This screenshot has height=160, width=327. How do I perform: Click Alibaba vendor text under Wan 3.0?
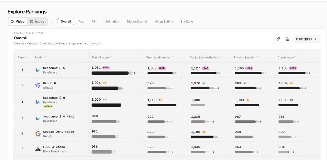click(x=48, y=88)
